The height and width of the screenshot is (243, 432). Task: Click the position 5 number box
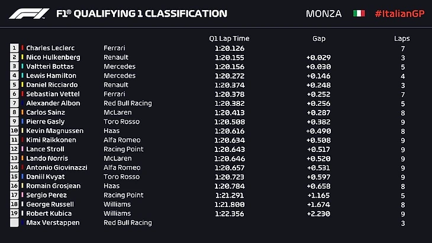(x=14, y=85)
